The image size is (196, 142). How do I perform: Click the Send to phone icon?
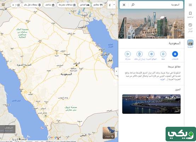139,54
